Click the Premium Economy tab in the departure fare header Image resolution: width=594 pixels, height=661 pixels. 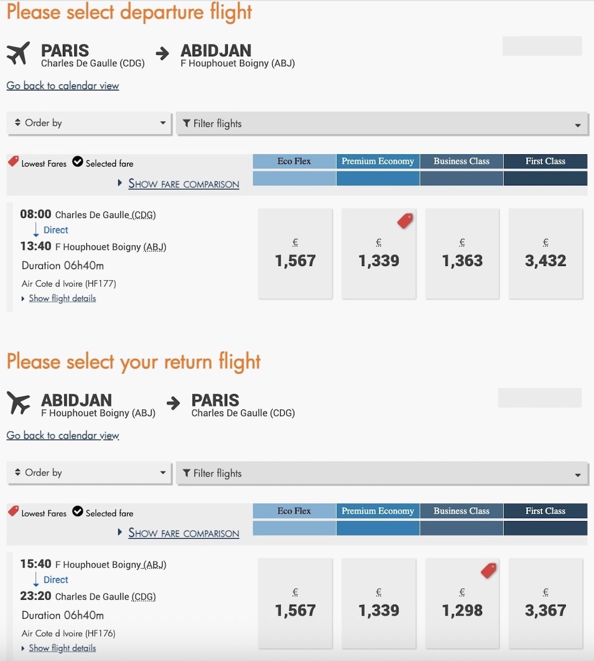(x=378, y=161)
